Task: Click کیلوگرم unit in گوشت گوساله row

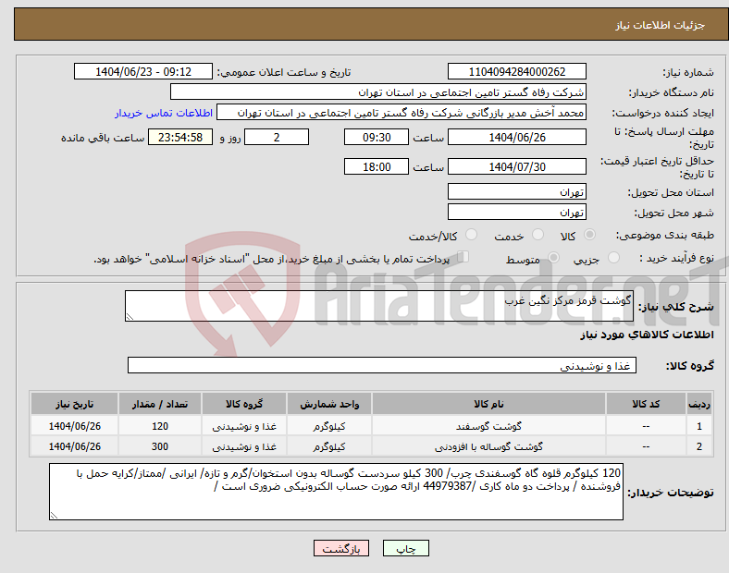Action: click(x=329, y=446)
